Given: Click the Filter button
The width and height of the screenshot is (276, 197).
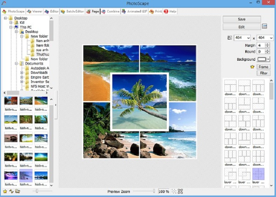Looking at the screenshot, I should pos(263,73).
